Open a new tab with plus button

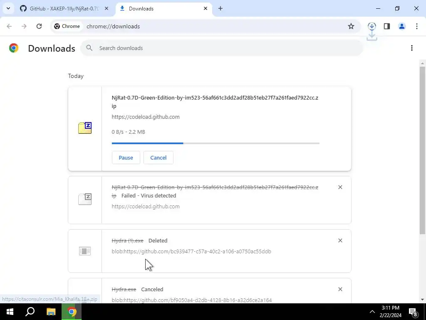(220, 8)
